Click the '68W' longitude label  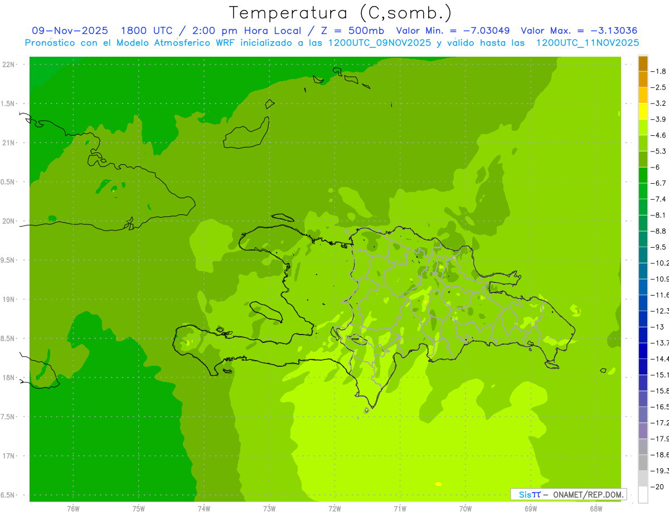pos(596,509)
